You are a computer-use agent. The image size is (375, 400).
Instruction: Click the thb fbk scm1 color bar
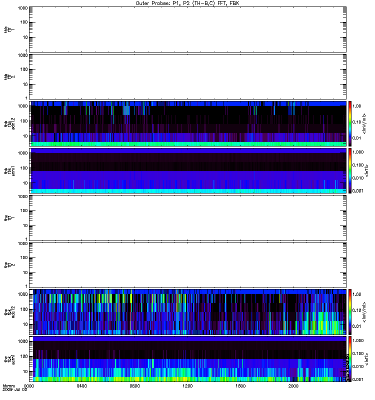pyautogui.click(x=350, y=170)
